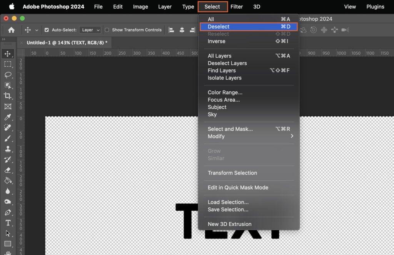Select the Brush tool
394x255 pixels.
click(x=8, y=138)
